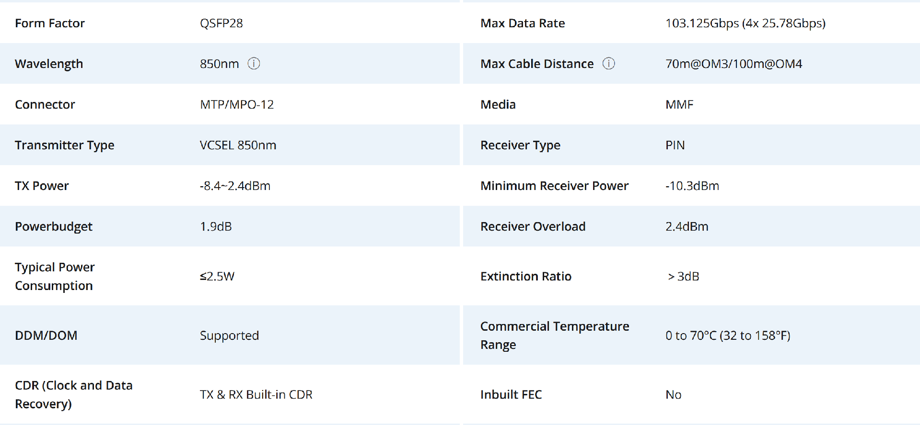This screenshot has height=425, width=920.
Task: Click the Inbuilt FEC label
Action: (x=511, y=394)
